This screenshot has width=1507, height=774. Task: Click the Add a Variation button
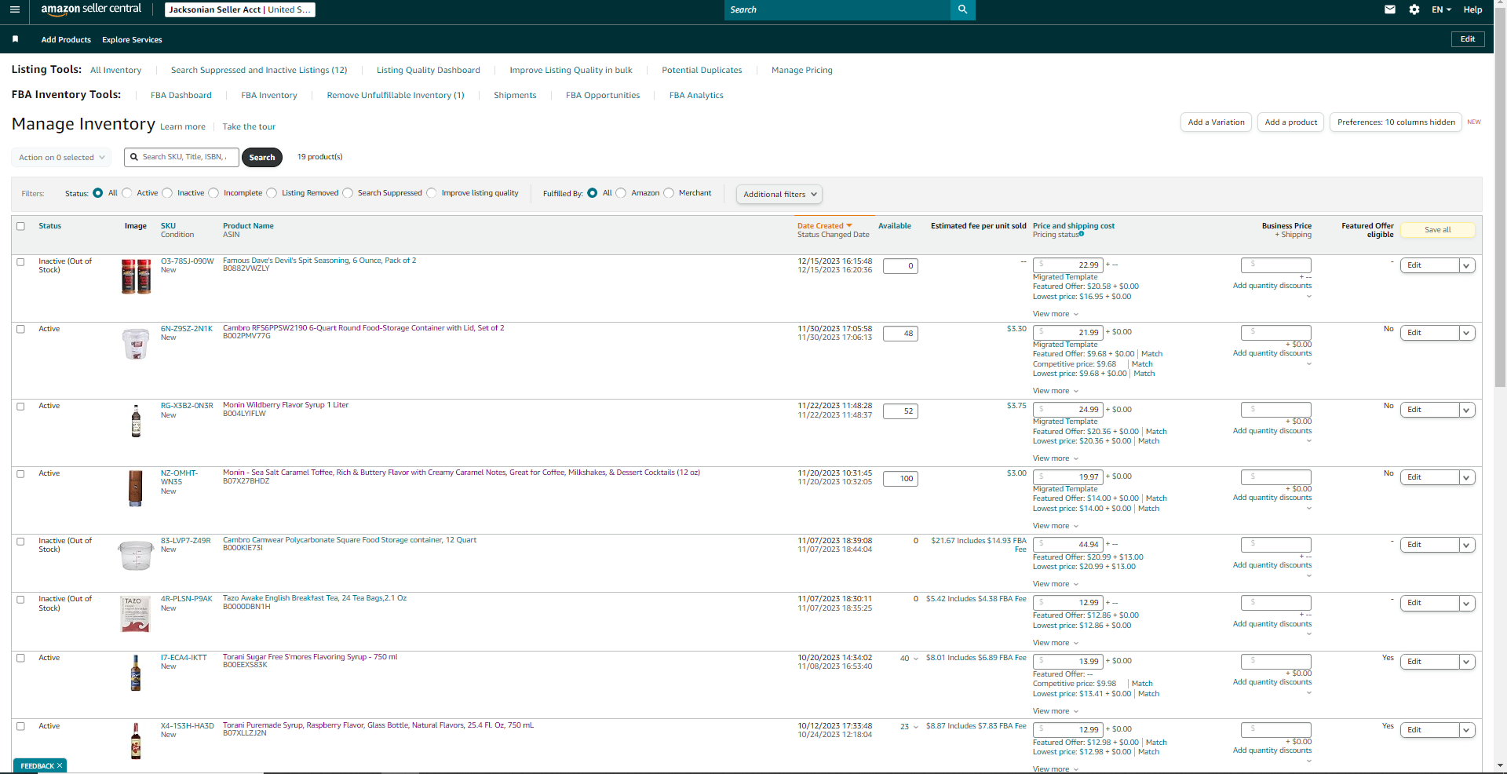point(1216,122)
